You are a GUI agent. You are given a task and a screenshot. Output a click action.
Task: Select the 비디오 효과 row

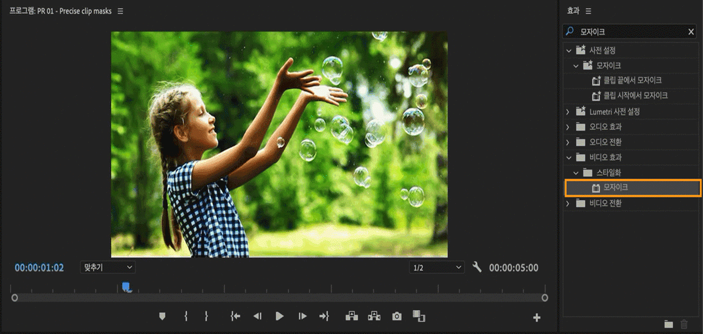click(632, 157)
